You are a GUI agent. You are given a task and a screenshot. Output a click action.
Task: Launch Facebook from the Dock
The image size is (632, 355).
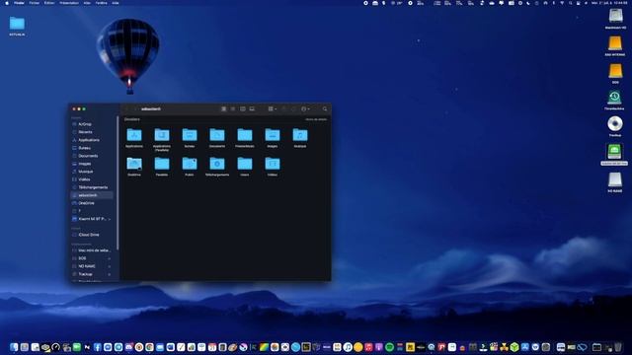98,347
